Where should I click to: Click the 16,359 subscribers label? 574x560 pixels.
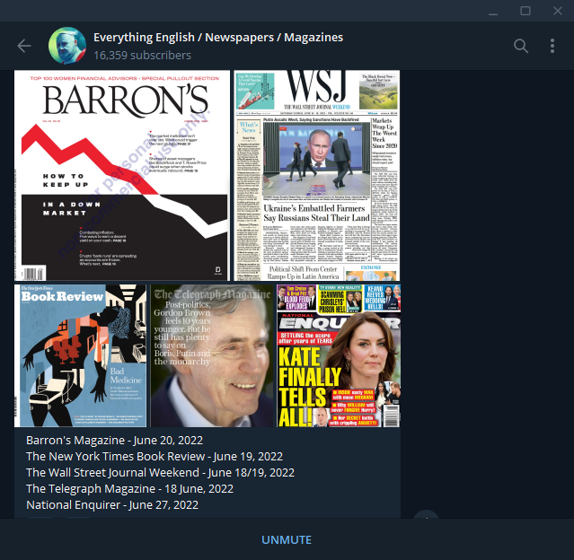143,56
